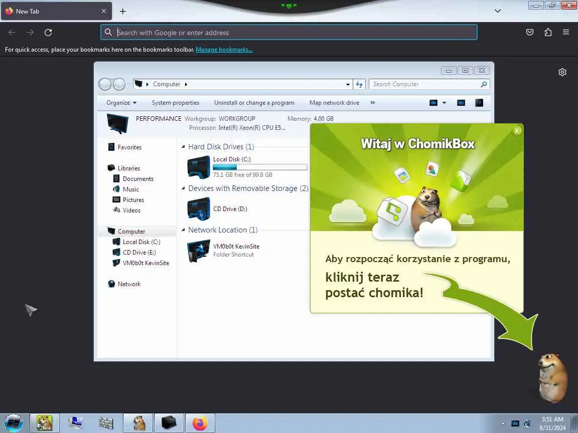The height and width of the screenshot is (433, 578).
Task: Open the brick wall firewall taskbar icon
Action: (106, 422)
